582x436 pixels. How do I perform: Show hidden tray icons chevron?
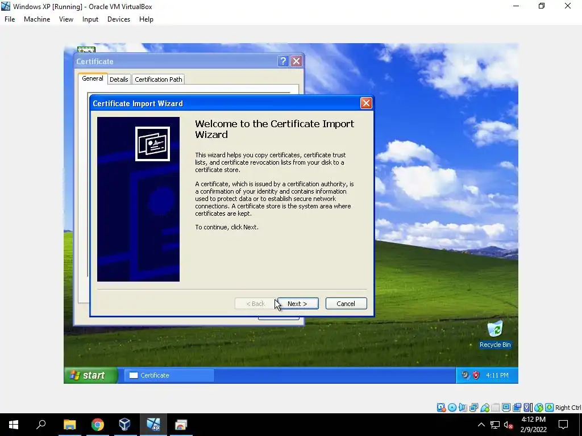pyautogui.click(x=481, y=425)
